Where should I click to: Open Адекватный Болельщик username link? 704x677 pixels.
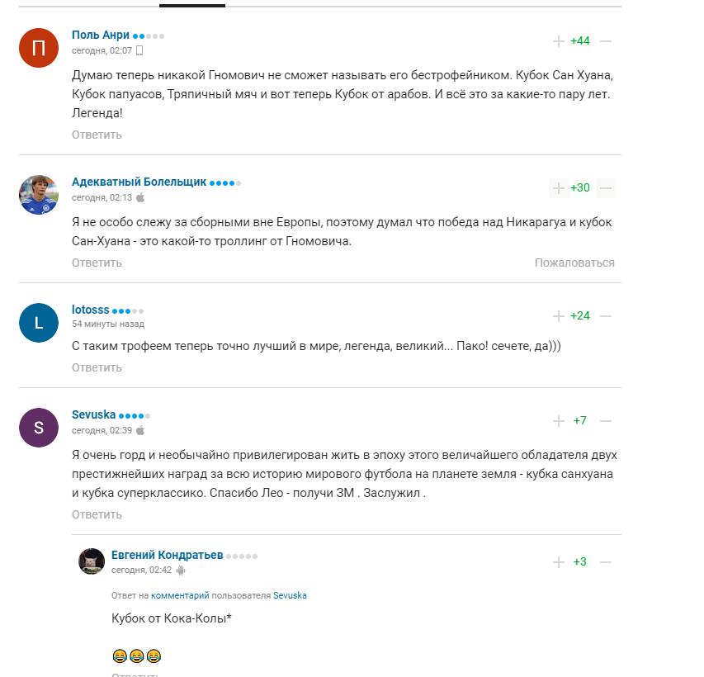[x=139, y=182]
